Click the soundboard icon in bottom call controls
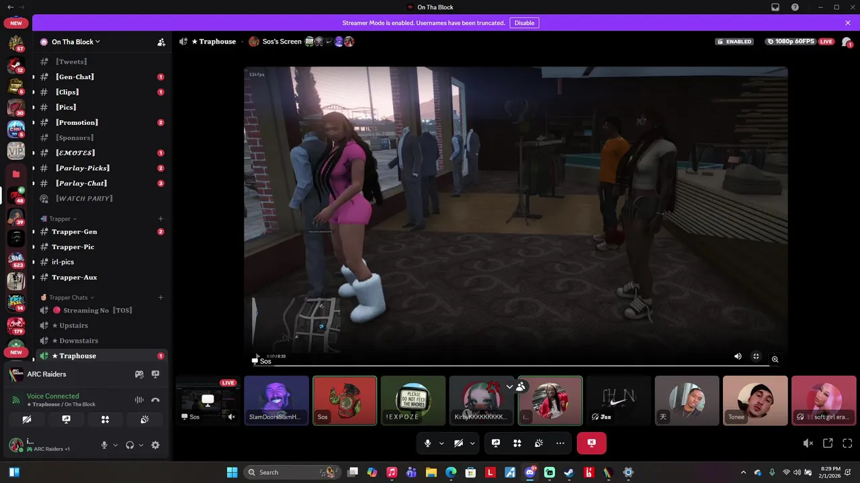Image resolution: width=860 pixels, height=483 pixels. pyautogui.click(x=538, y=443)
